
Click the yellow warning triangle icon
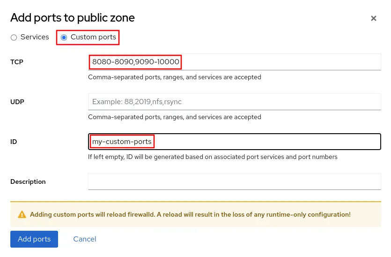click(x=22, y=214)
